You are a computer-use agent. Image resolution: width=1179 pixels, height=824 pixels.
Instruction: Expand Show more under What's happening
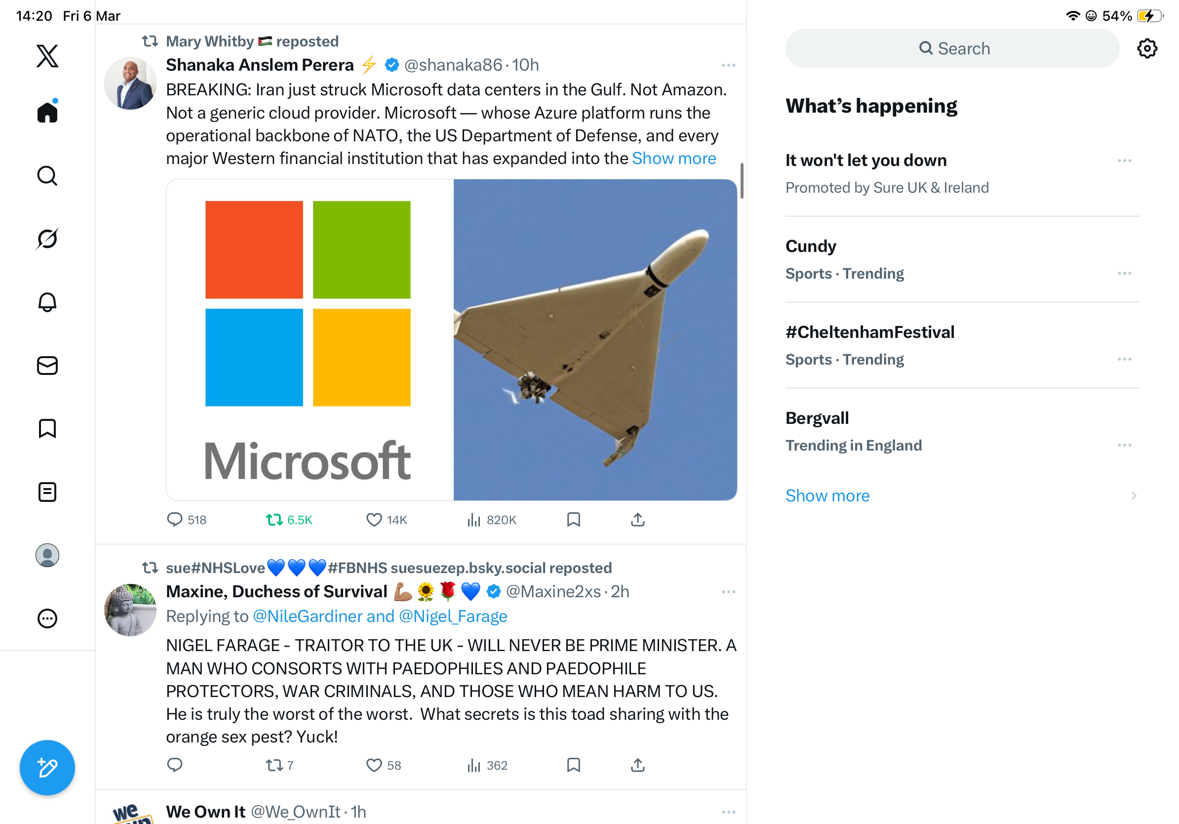coord(827,495)
